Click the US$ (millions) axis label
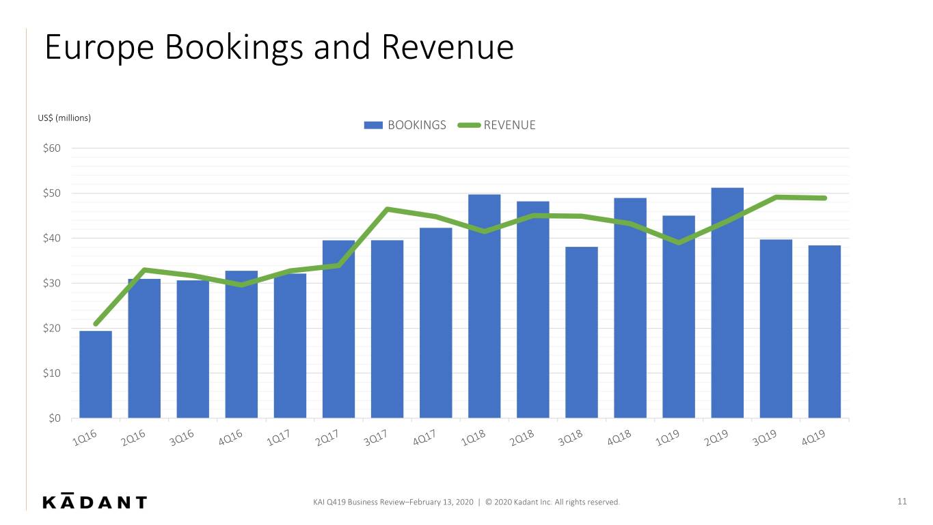Screen dimensions: 933x525 pyautogui.click(x=64, y=118)
